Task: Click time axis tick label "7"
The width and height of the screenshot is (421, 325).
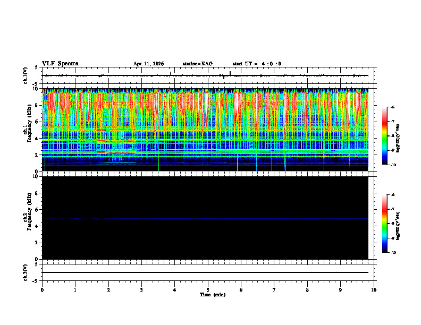Action: click(274, 290)
